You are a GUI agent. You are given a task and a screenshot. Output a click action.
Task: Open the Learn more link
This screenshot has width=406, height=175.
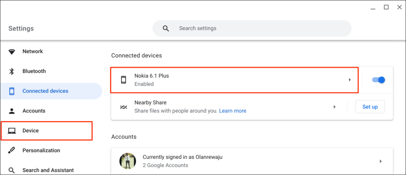click(233, 111)
